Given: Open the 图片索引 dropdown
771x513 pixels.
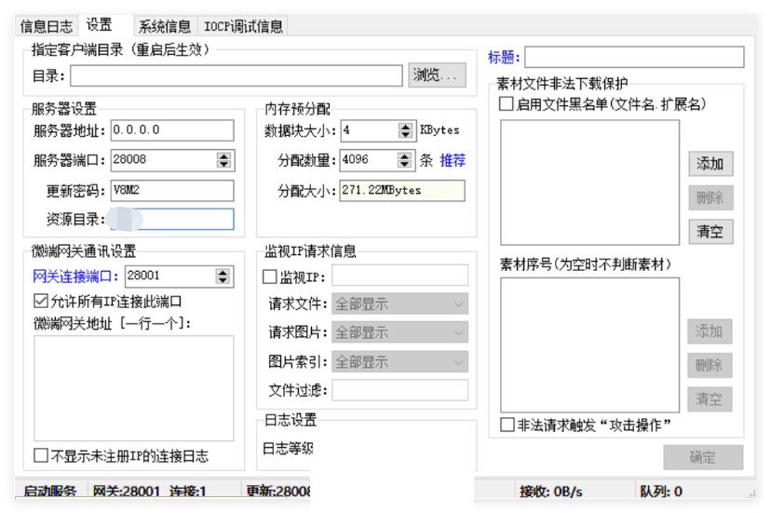Looking at the screenshot, I should coord(399,362).
